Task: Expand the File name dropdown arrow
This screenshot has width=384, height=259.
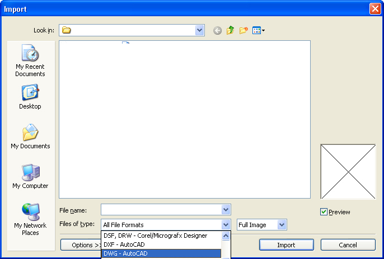Action: click(x=226, y=210)
